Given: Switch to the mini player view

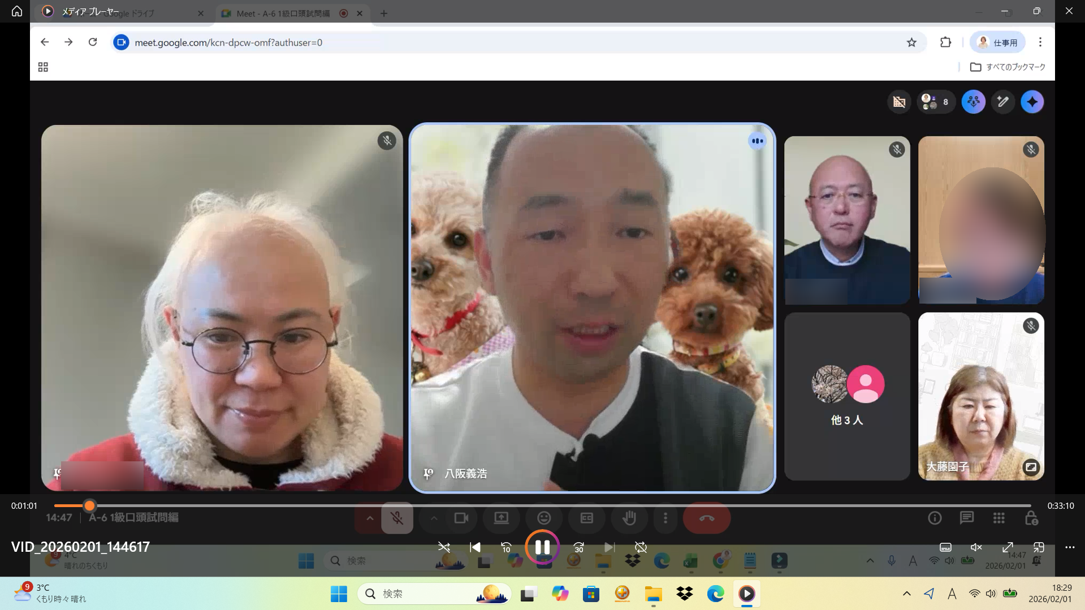Looking at the screenshot, I should [1039, 547].
